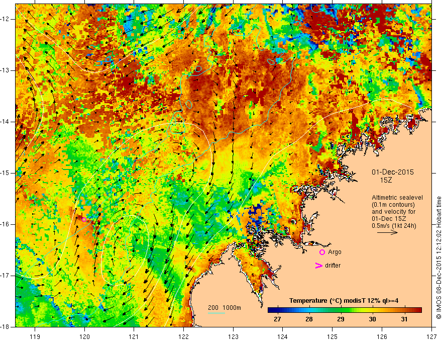Click the cyan 200 1000m isobath legend line
Viewport: 442px width, 342px height.
216,313
